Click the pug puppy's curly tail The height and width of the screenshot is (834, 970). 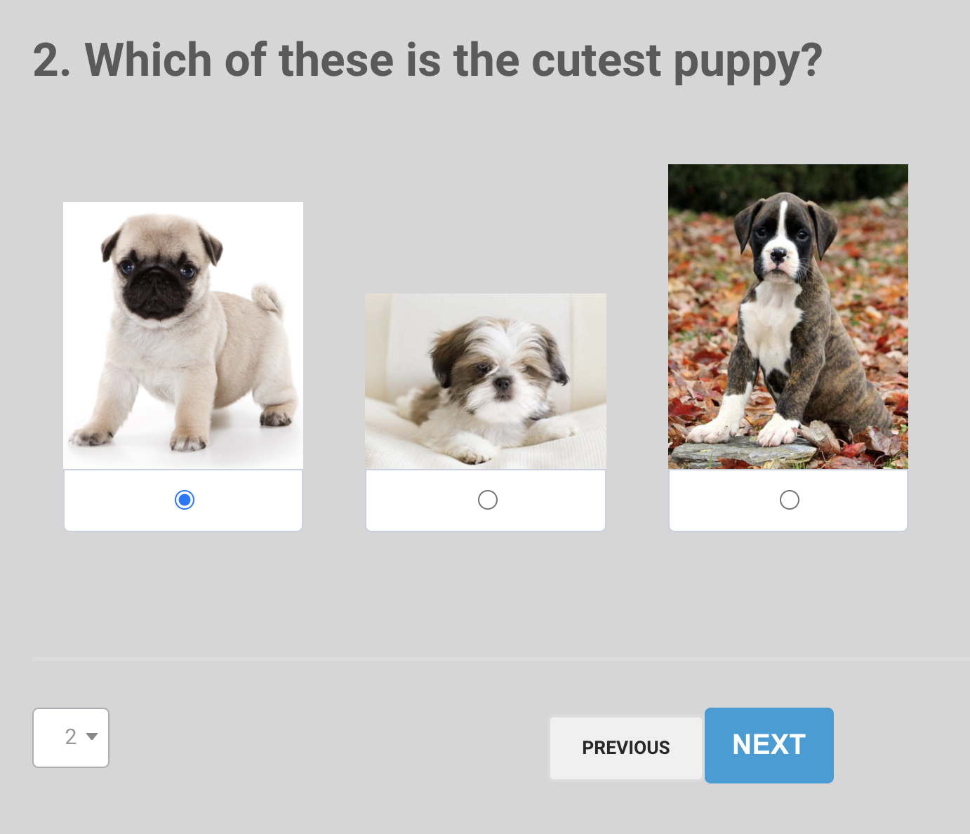coord(268,299)
